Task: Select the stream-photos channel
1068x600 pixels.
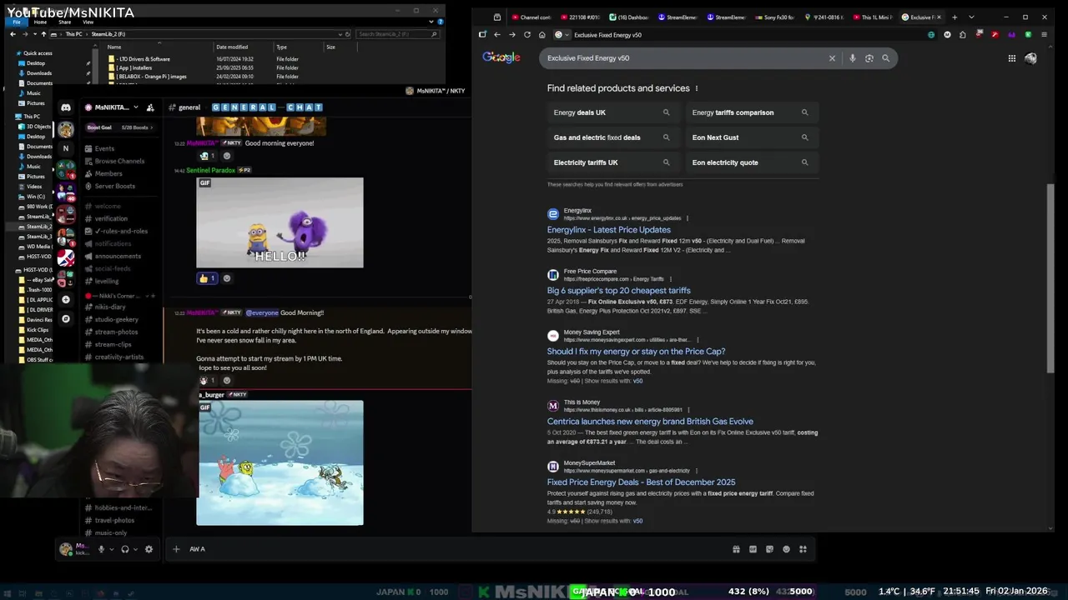Action: 116,332
